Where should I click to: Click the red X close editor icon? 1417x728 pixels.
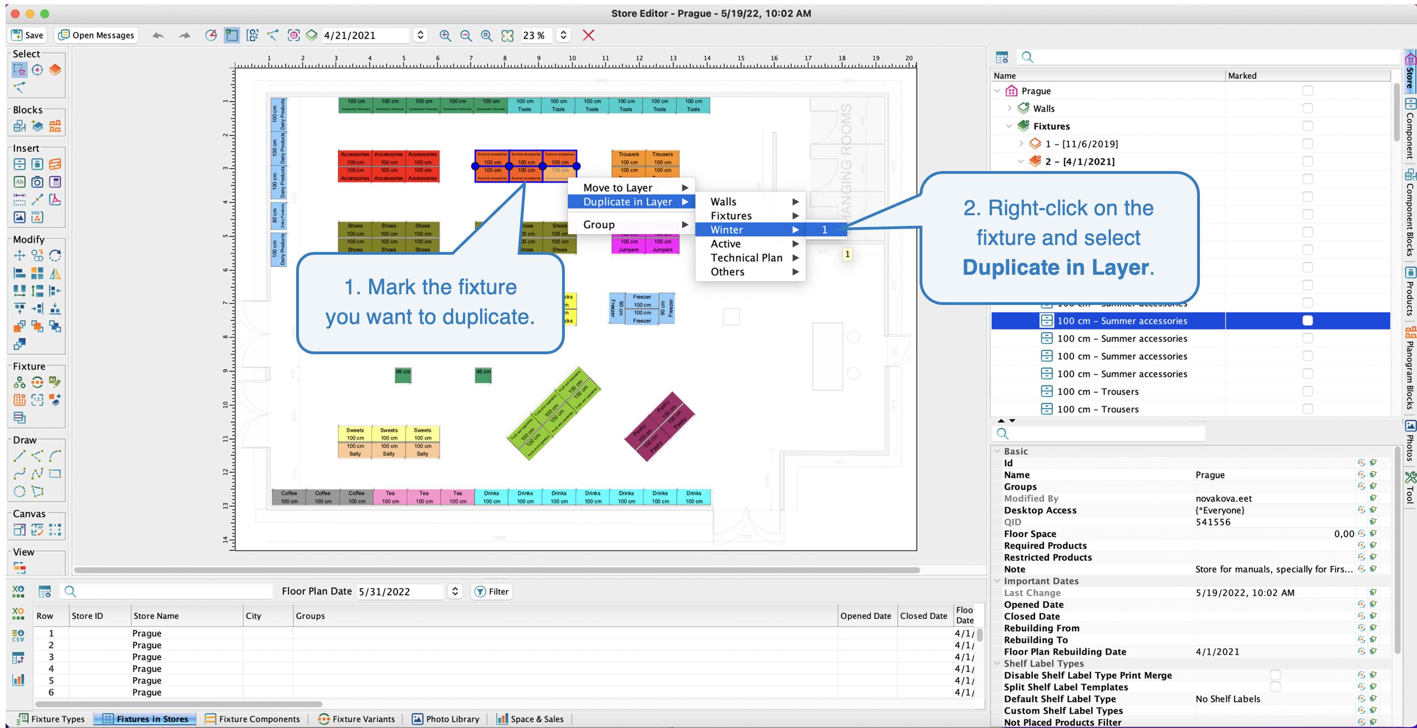pos(589,35)
